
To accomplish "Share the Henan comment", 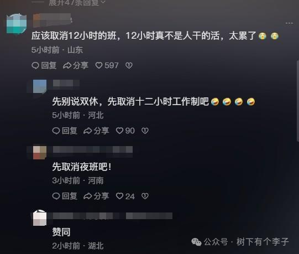I will tap(96, 196).
